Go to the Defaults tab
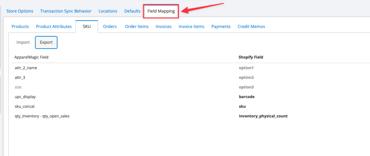 (x=133, y=11)
